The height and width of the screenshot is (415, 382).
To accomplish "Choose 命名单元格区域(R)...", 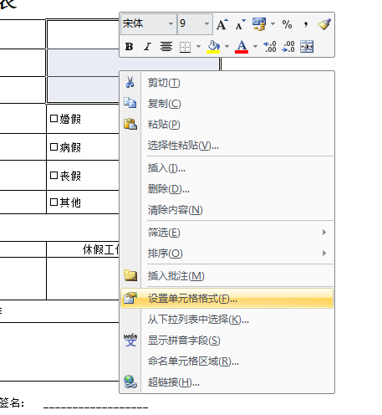I will point(227,361).
